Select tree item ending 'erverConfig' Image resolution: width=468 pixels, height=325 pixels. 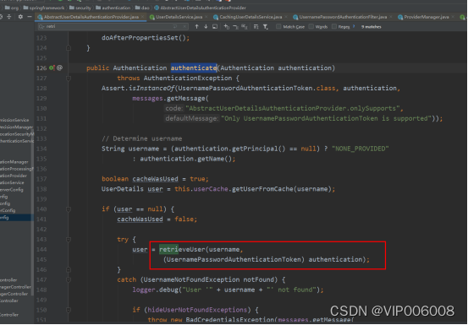(12, 190)
